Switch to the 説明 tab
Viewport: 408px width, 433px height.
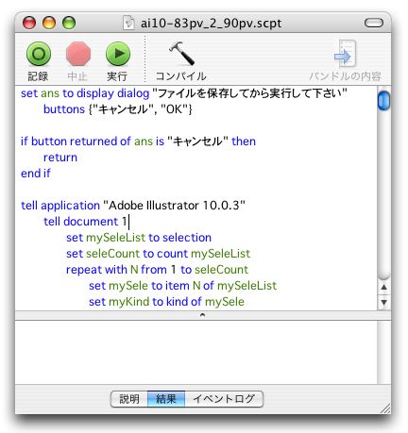[x=129, y=399]
